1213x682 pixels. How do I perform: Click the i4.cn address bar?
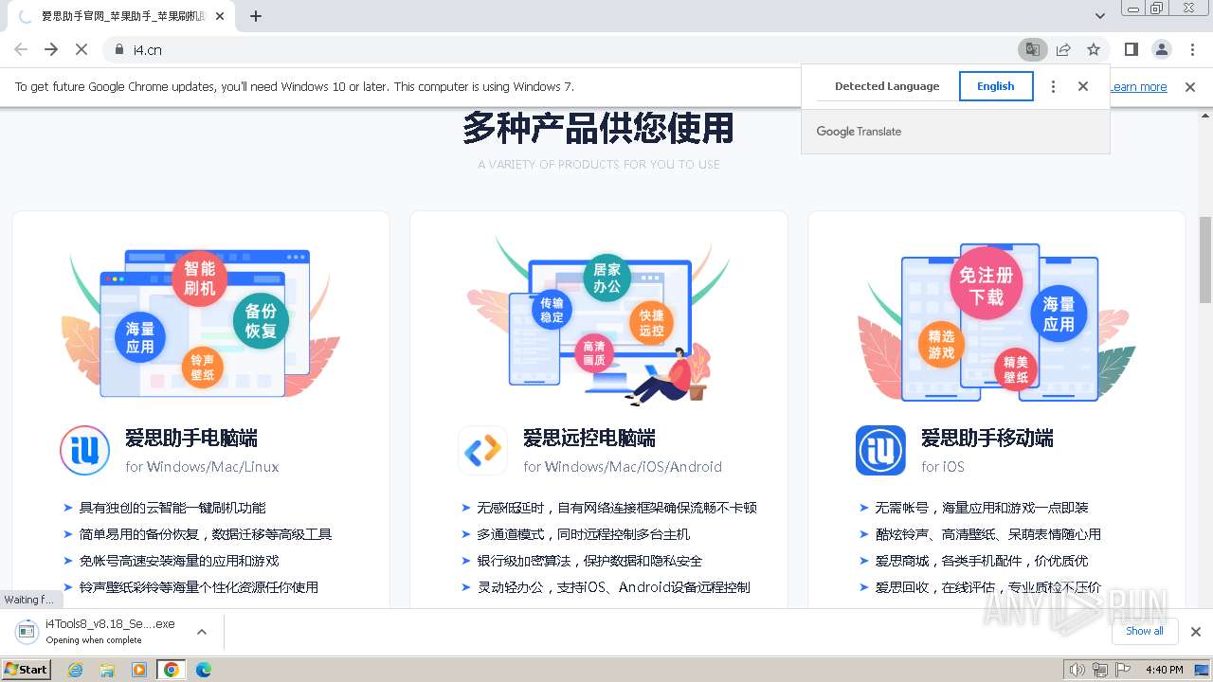pos(559,49)
